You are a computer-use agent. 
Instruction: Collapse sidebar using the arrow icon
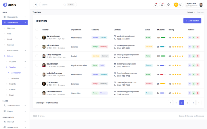click(35, 5)
